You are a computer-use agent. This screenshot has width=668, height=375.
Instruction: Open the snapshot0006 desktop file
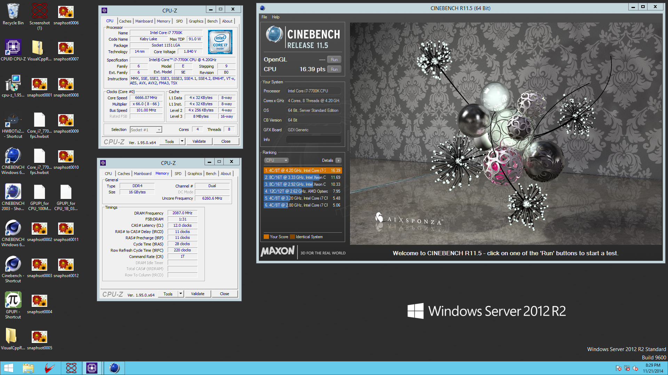click(x=66, y=14)
